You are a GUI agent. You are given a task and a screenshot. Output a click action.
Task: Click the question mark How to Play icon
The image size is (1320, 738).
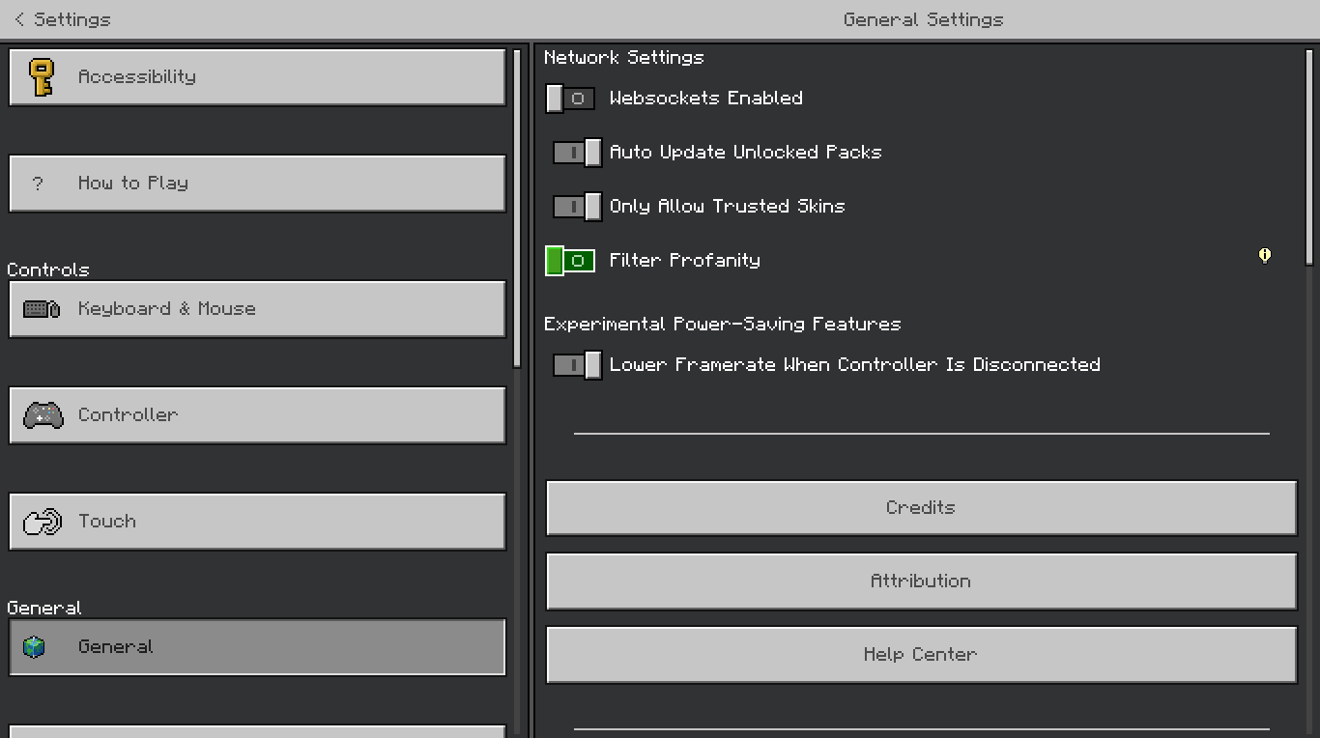38,184
